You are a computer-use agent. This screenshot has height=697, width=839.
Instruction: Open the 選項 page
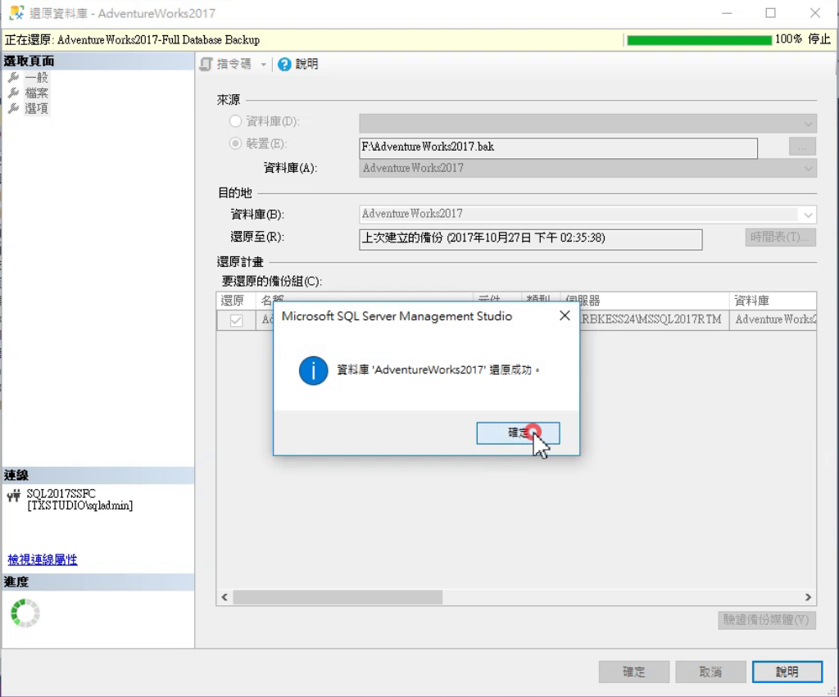36,109
